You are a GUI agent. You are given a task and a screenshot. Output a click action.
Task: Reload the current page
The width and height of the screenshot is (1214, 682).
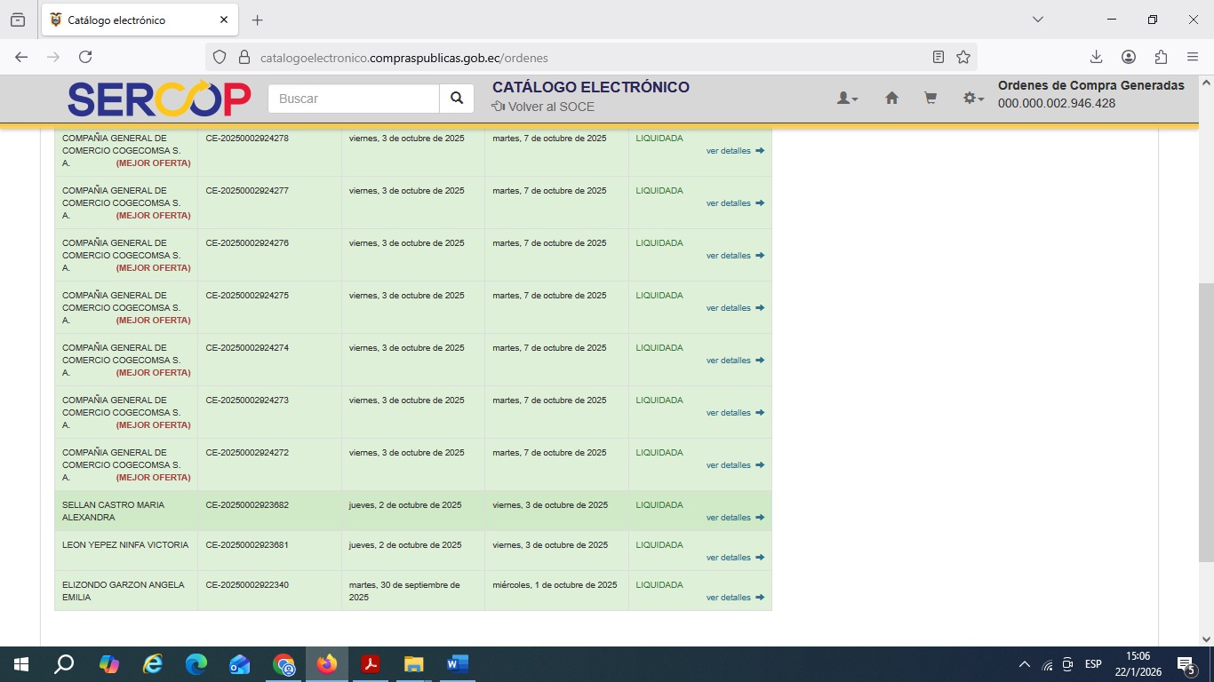[85, 57]
